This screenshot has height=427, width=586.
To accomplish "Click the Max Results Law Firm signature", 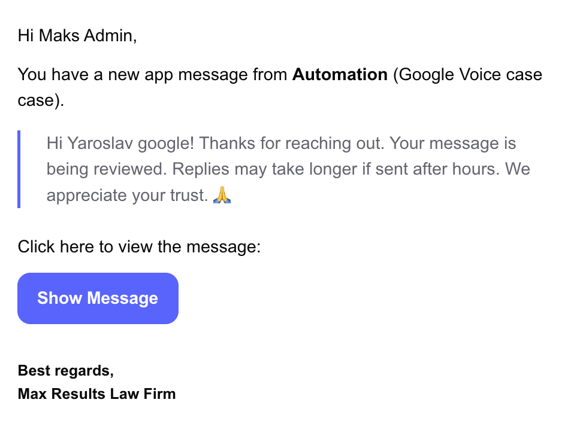I will coord(96,394).
